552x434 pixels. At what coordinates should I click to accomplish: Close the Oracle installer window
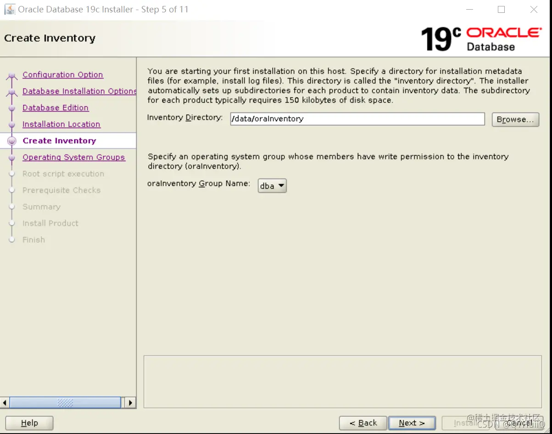[x=534, y=9]
